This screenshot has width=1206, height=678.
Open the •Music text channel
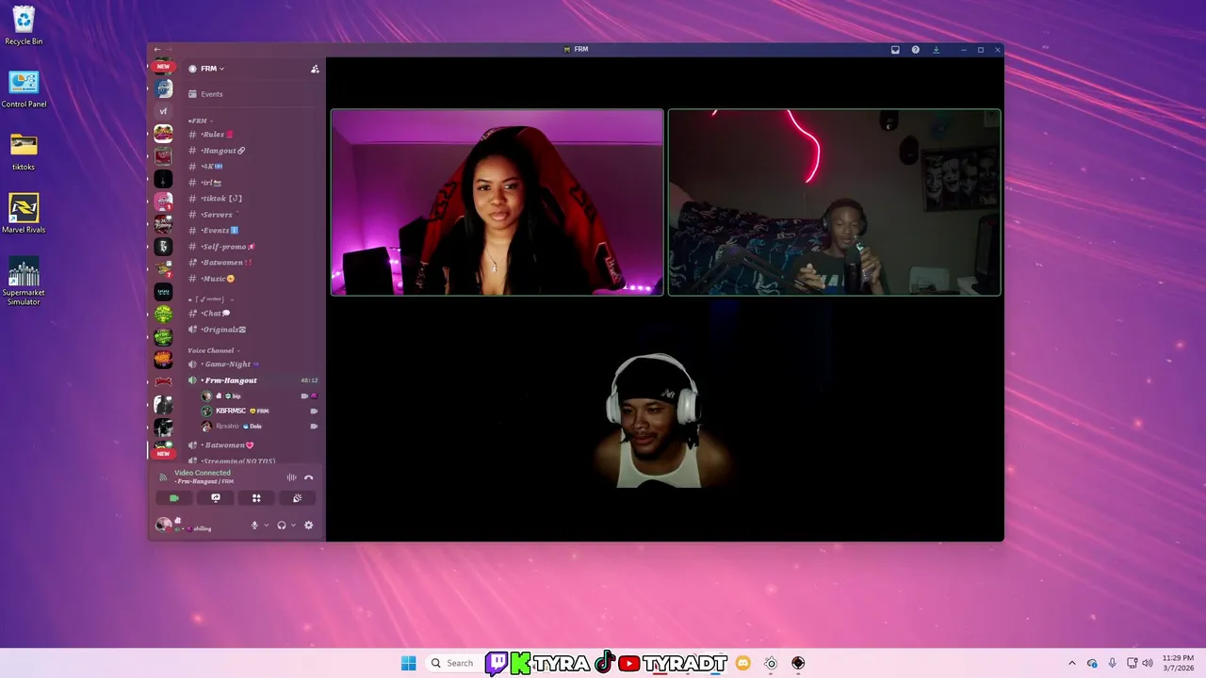click(253, 279)
